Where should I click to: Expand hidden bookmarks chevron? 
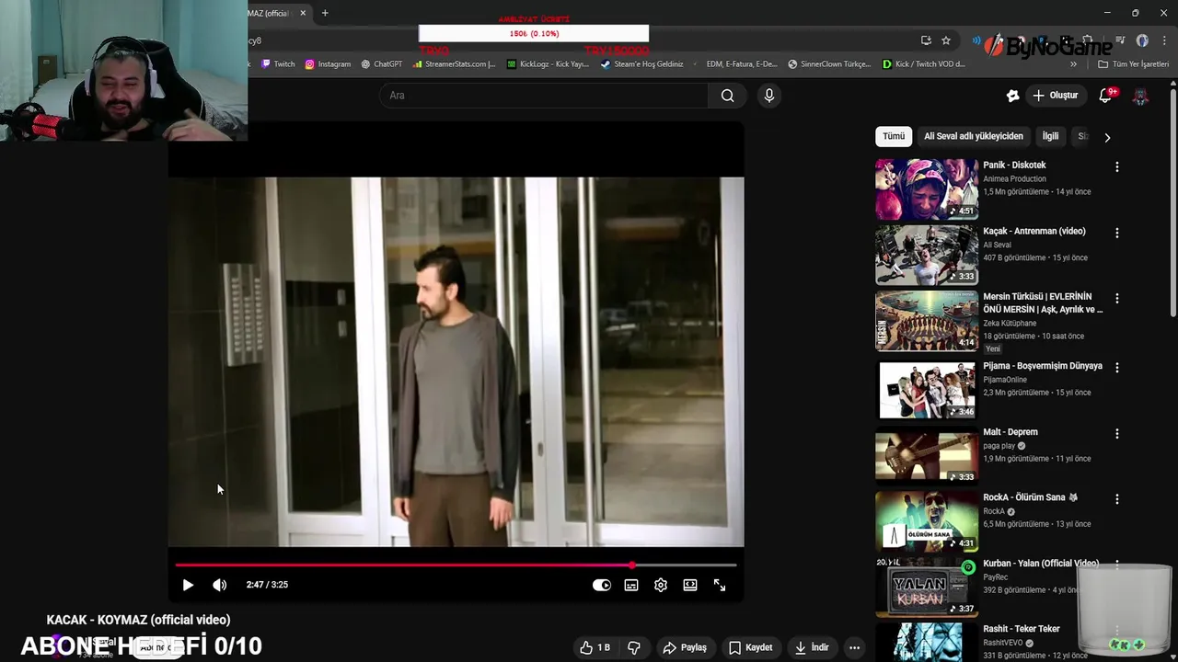click(1073, 64)
